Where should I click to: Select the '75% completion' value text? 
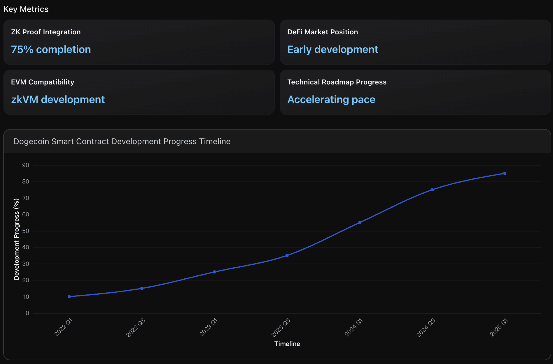(x=51, y=50)
